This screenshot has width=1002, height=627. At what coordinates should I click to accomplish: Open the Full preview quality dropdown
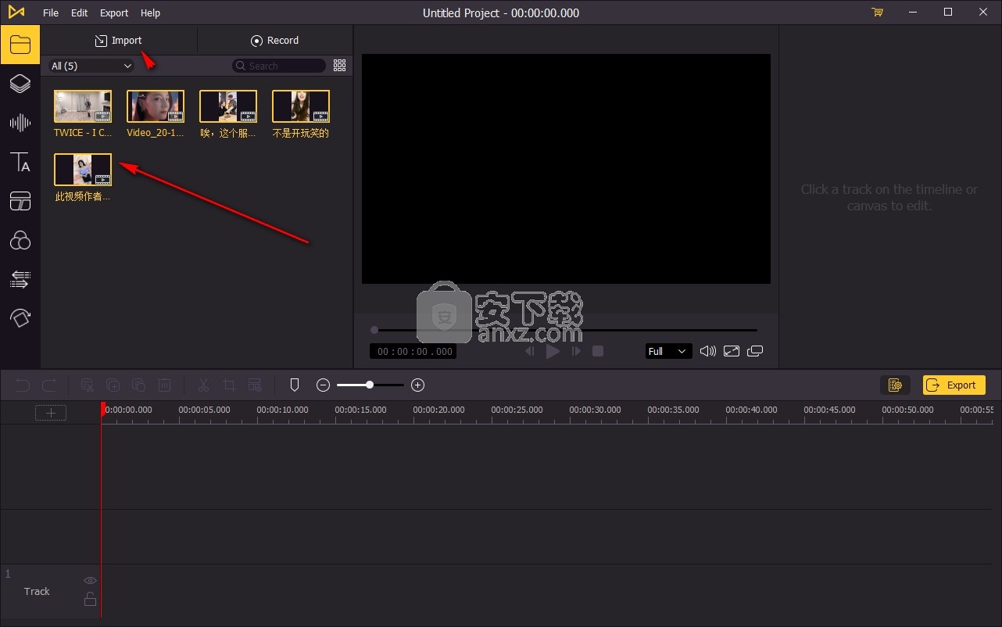coord(668,351)
